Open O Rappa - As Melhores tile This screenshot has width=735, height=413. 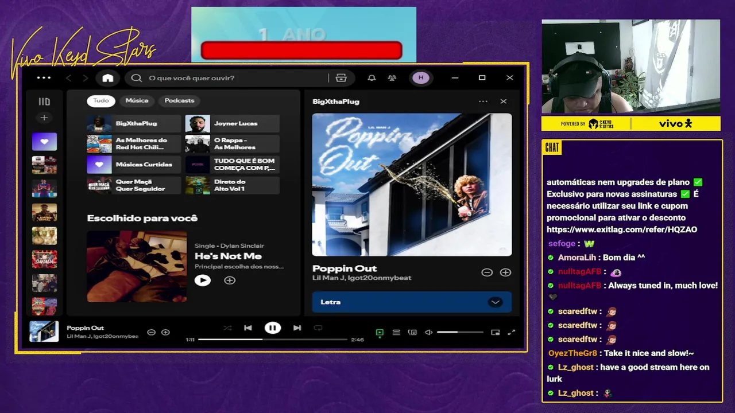click(x=232, y=144)
